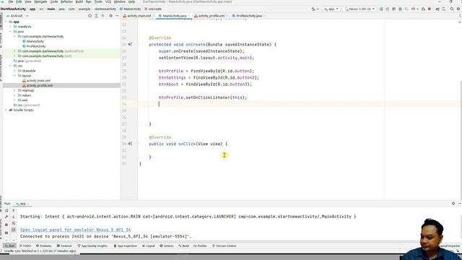This screenshot has height=260, width=462.
Task: Collapse the layout folder
Action: click(14, 75)
